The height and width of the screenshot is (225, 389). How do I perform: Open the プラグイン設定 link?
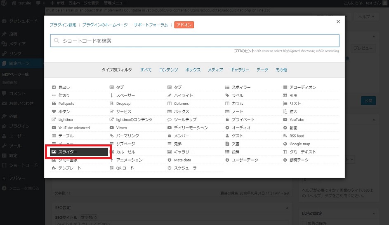point(63,25)
